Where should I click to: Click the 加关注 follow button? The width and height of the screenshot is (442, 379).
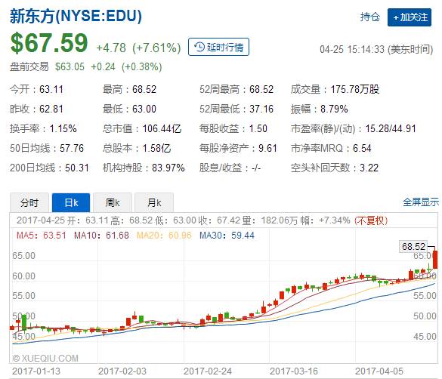[x=410, y=17]
